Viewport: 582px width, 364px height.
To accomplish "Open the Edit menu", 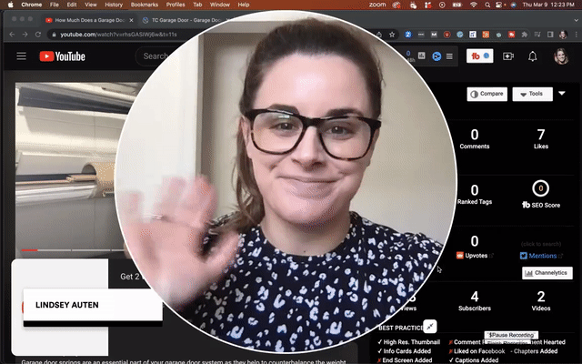I will (72, 5).
